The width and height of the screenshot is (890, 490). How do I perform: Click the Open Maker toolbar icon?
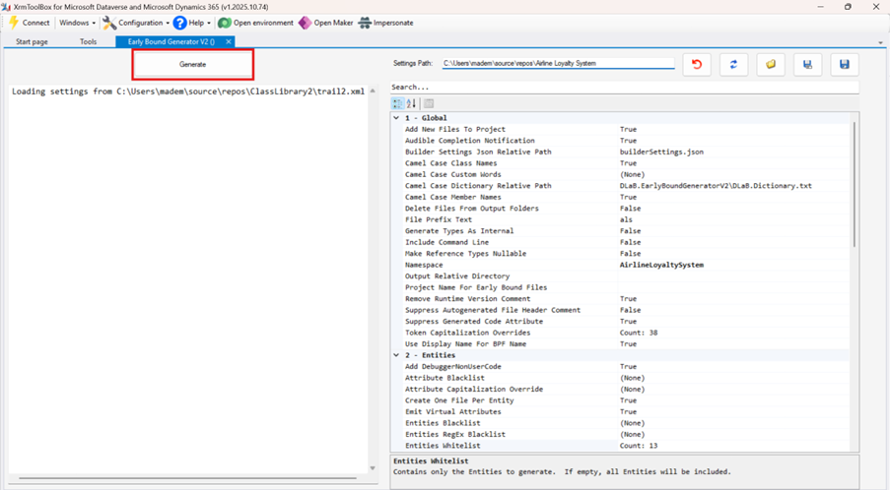click(x=326, y=23)
